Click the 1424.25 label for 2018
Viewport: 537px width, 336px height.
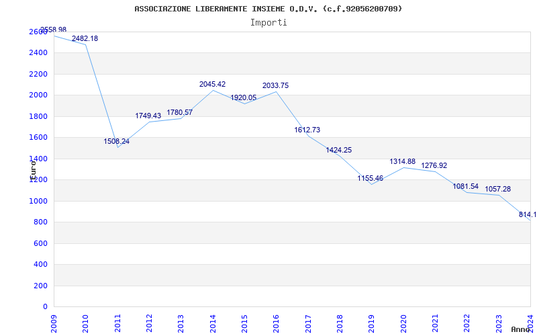(338, 151)
